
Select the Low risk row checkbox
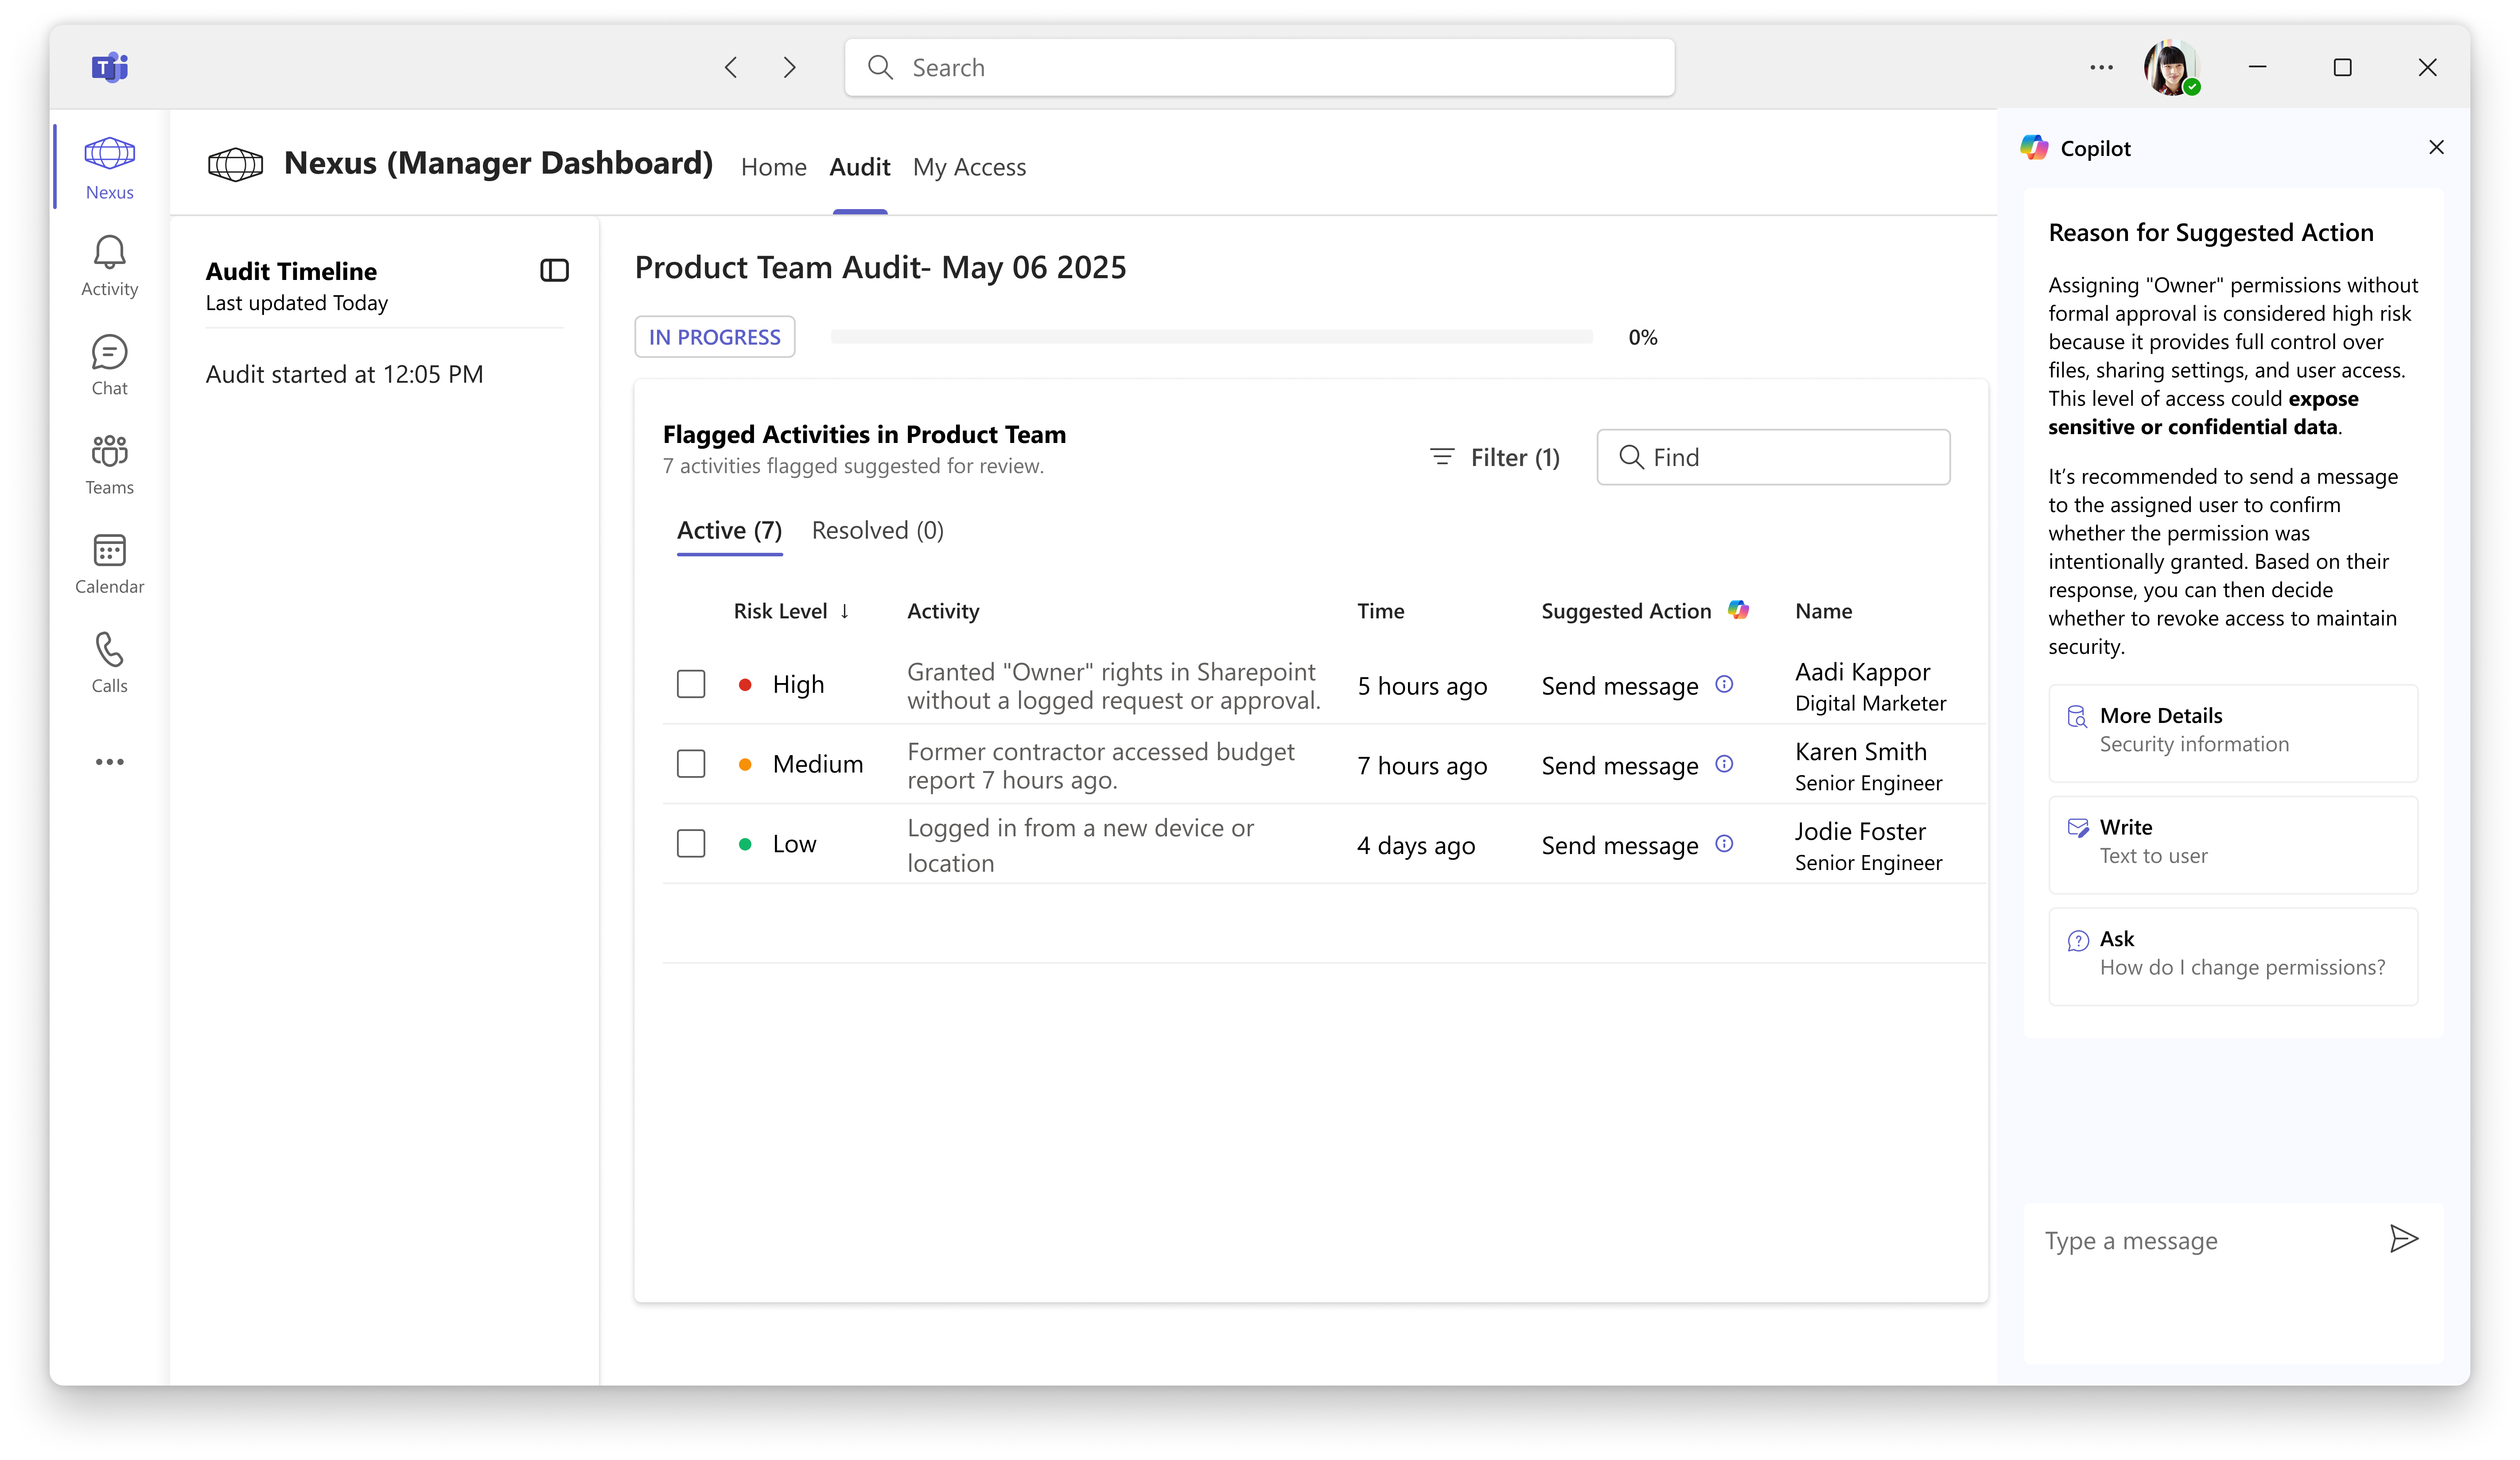click(x=691, y=844)
